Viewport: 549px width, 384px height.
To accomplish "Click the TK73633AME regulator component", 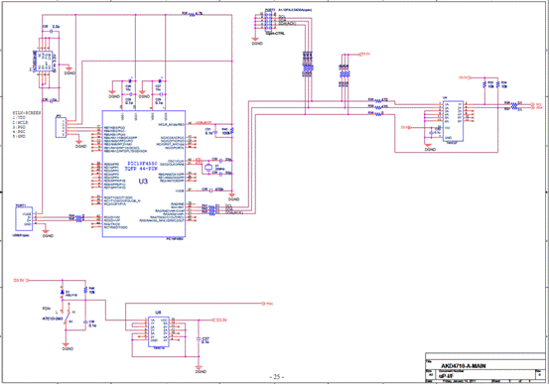I will 46,62.
